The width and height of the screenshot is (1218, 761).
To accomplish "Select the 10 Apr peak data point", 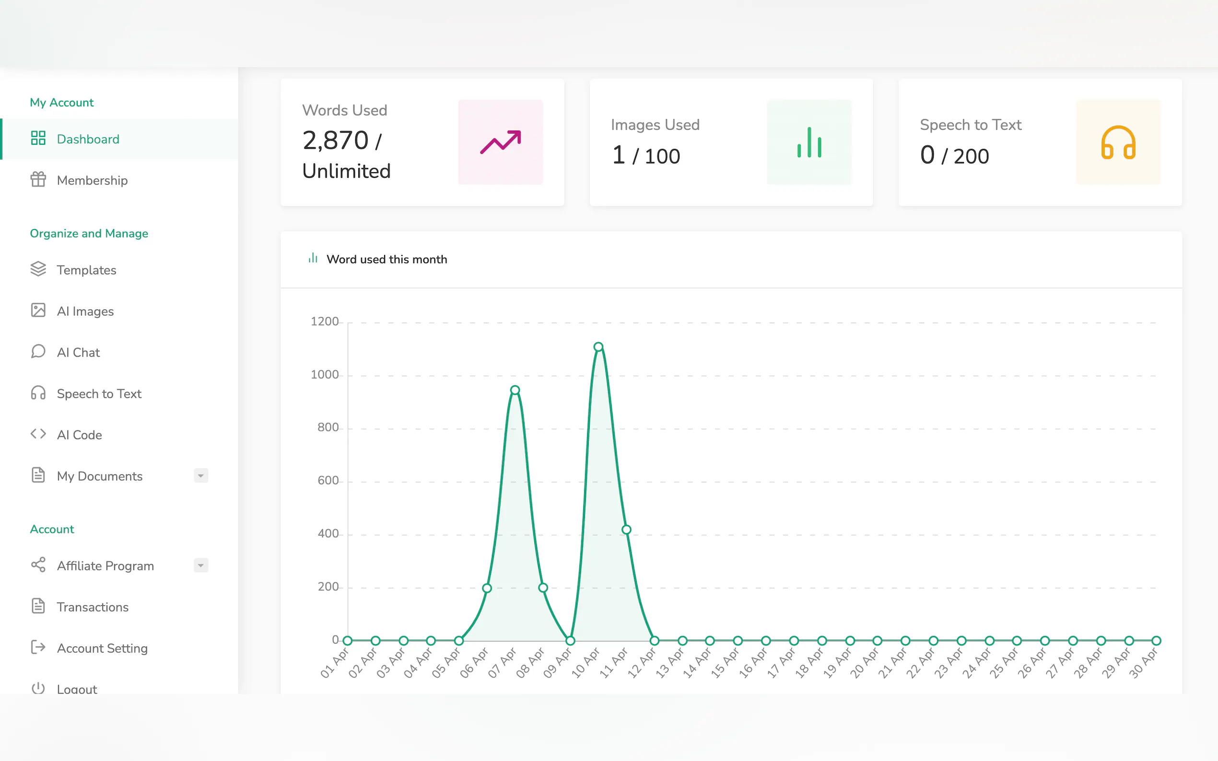I will (598, 347).
